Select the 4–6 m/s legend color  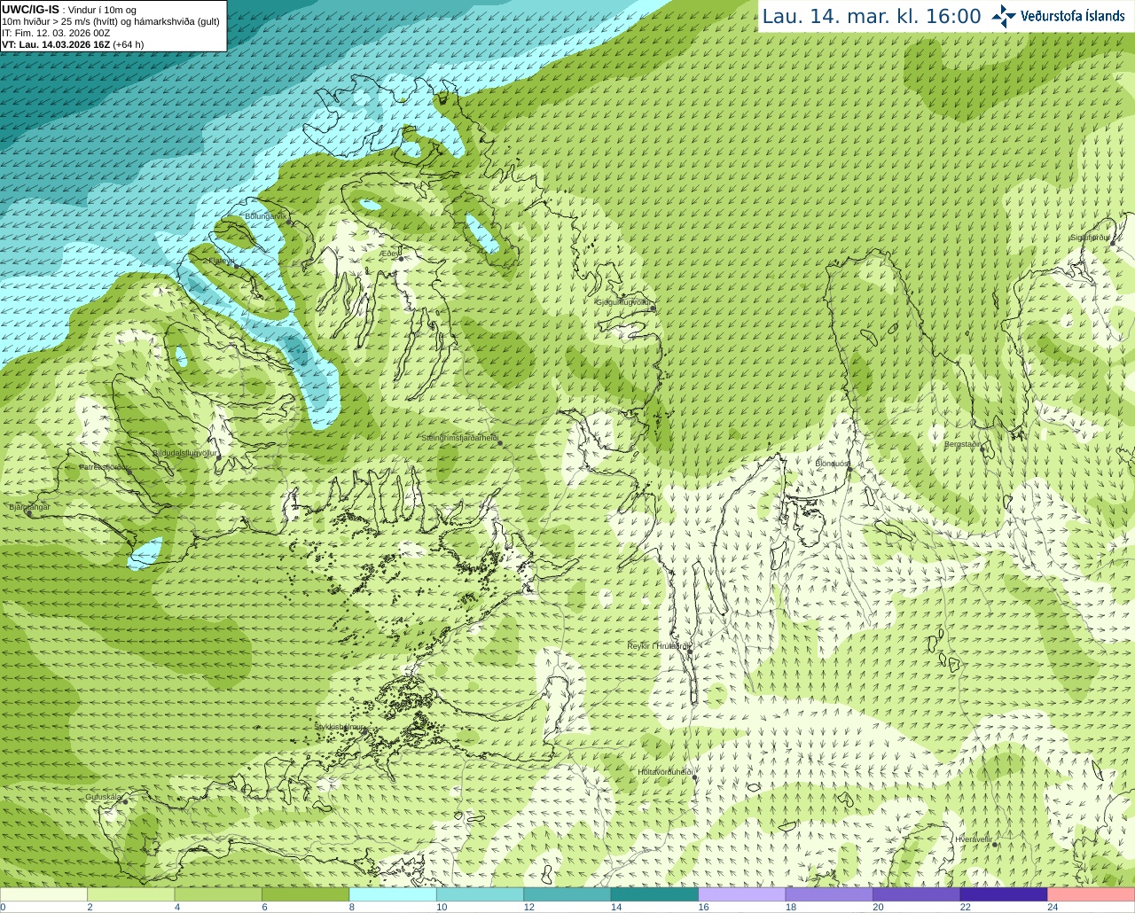coord(218,894)
